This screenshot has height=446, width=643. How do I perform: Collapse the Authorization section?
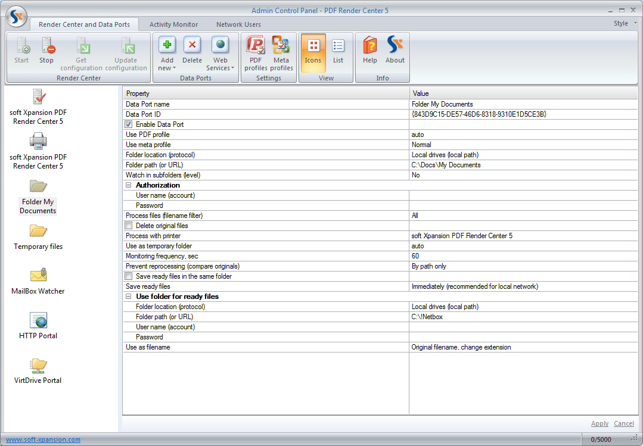point(128,185)
